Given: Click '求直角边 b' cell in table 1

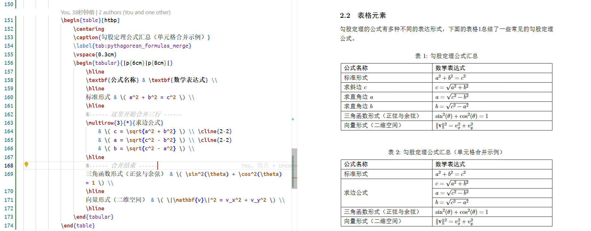Looking at the screenshot, I should (x=387, y=106).
